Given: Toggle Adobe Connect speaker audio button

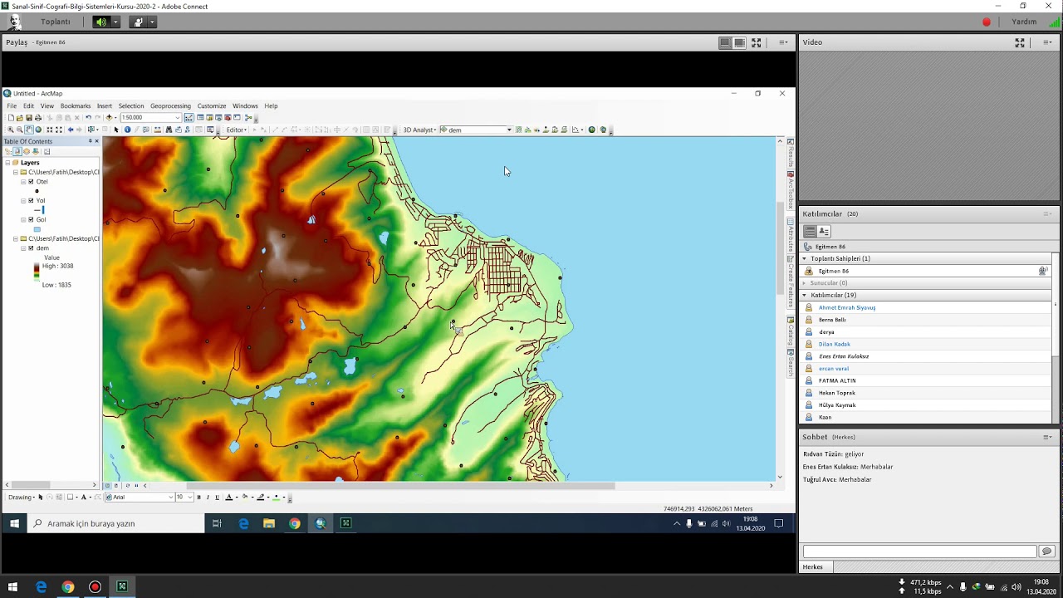Looking at the screenshot, I should click(x=101, y=22).
